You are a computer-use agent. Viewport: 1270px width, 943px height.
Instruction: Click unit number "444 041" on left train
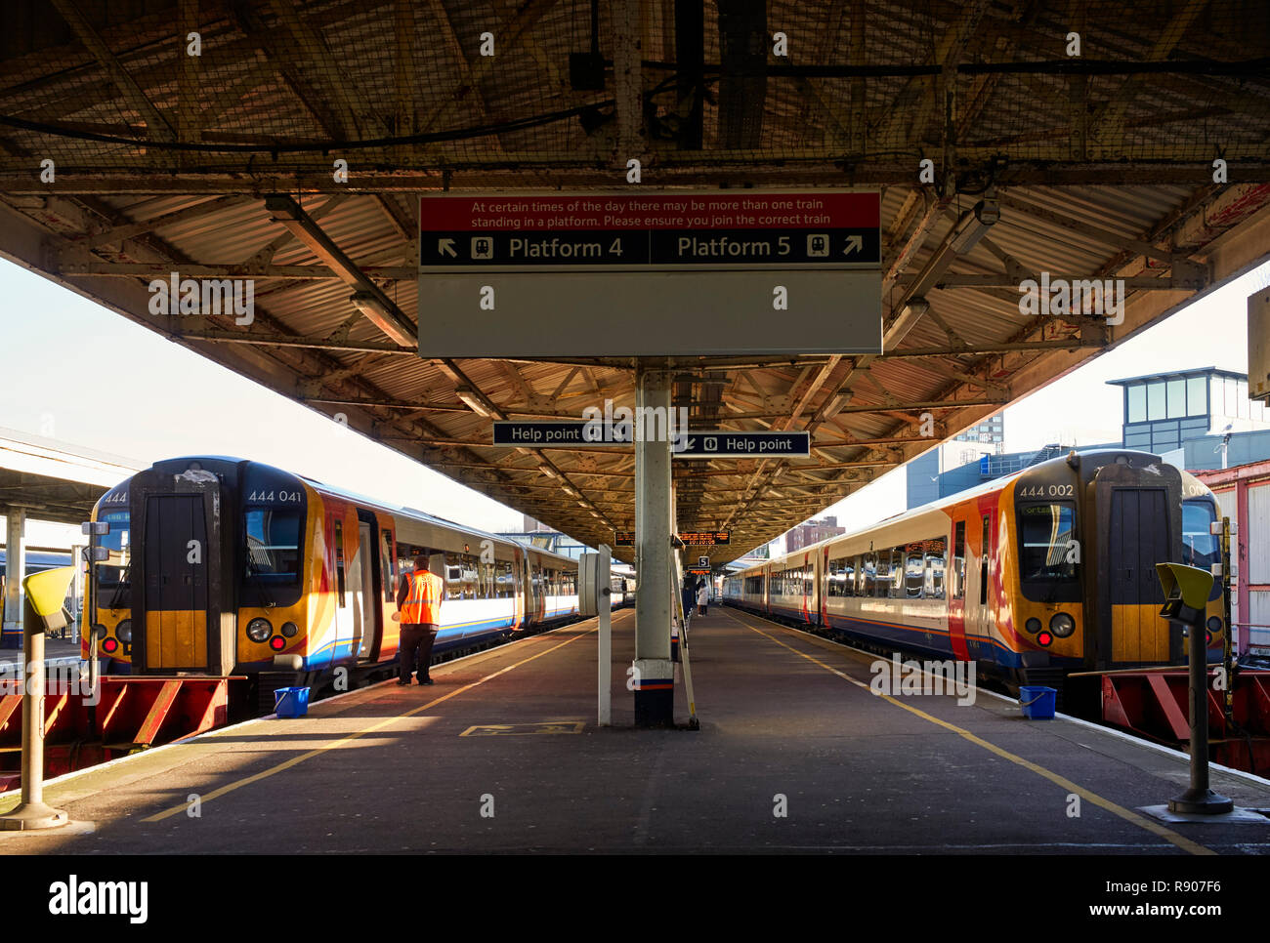[x=275, y=497]
